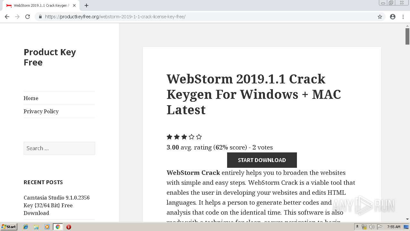
Task: Go back to the previous page
Action: (x=7, y=17)
